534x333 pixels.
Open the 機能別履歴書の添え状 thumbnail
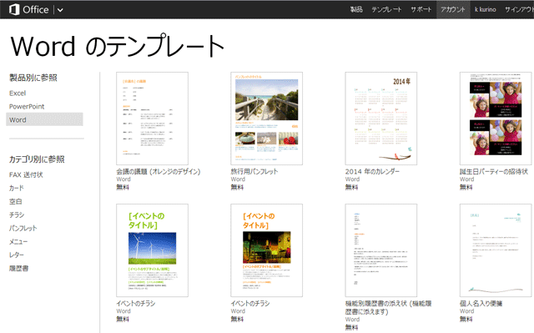coord(381,250)
